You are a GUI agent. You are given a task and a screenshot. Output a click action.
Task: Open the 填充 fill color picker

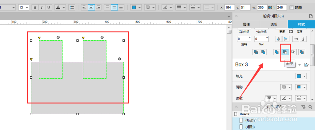(301, 76)
